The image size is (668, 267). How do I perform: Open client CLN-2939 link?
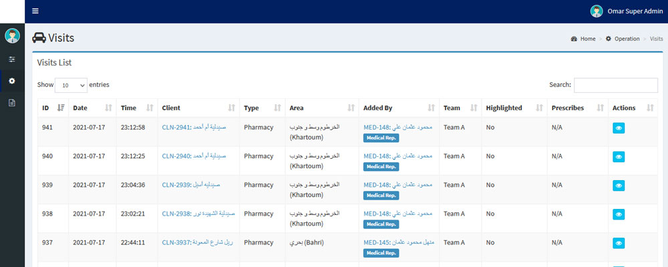(x=191, y=185)
